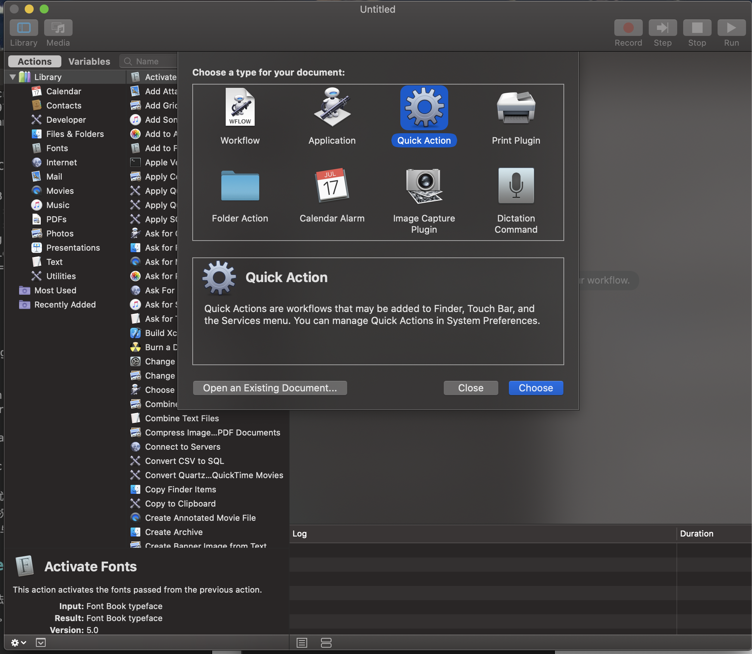The width and height of the screenshot is (752, 654).
Task: Select the Music category
Action: pos(58,205)
